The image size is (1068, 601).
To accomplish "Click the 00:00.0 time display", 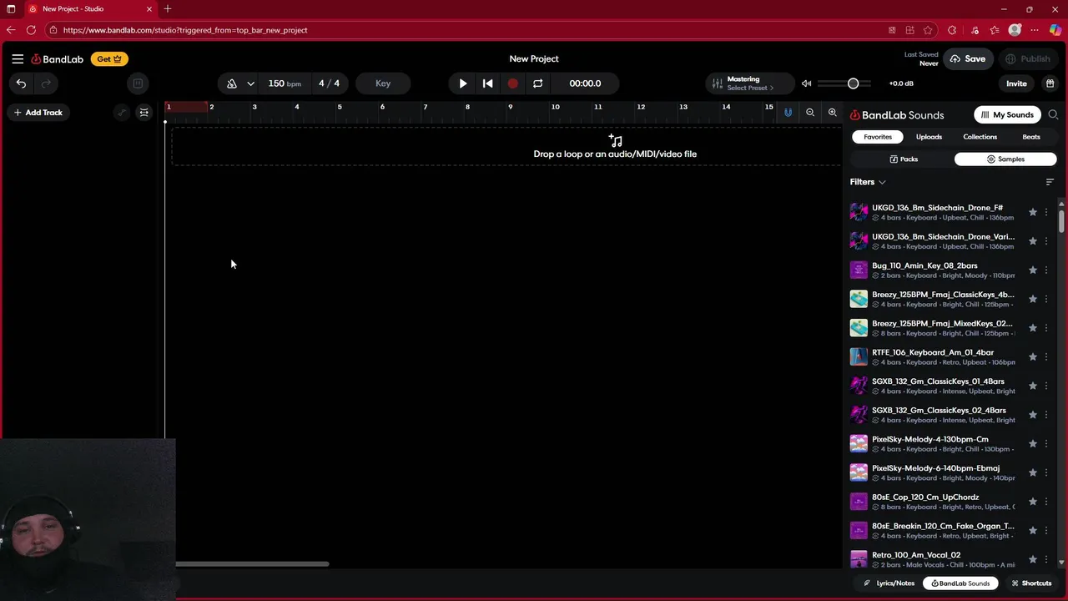I will [x=585, y=83].
